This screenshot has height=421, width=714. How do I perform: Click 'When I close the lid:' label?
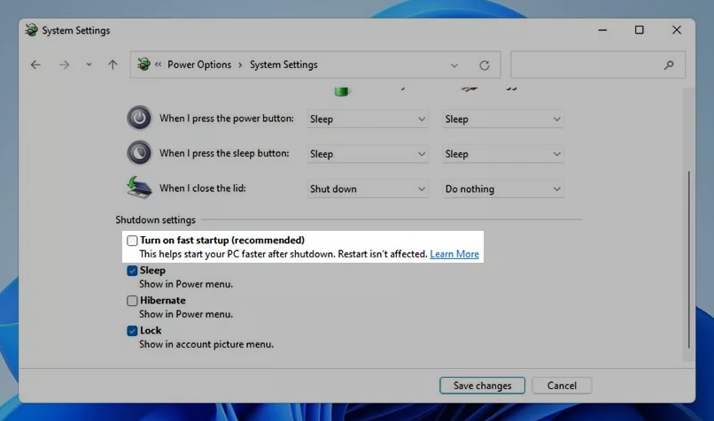(x=203, y=188)
